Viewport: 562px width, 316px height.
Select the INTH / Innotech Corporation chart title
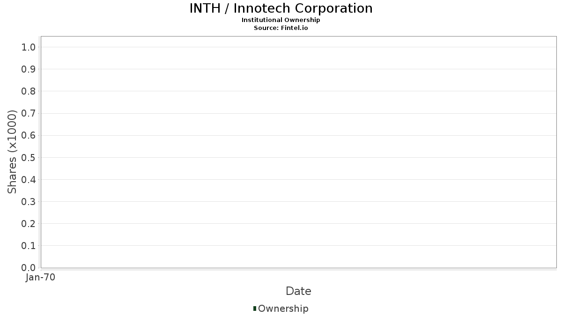click(281, 8)
